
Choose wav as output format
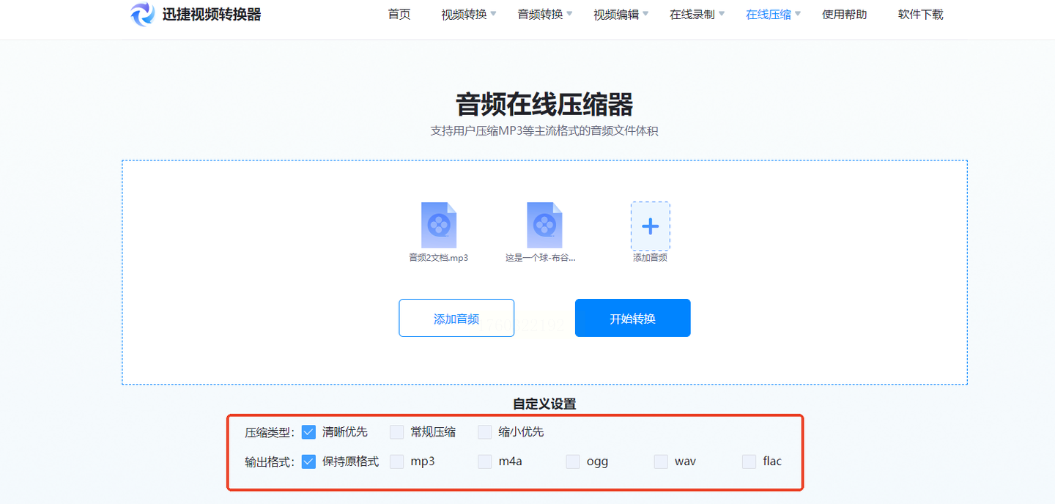tap(661, 462)
